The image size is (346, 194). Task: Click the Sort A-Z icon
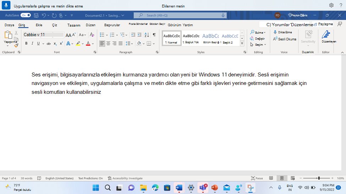tap(147, 35)
